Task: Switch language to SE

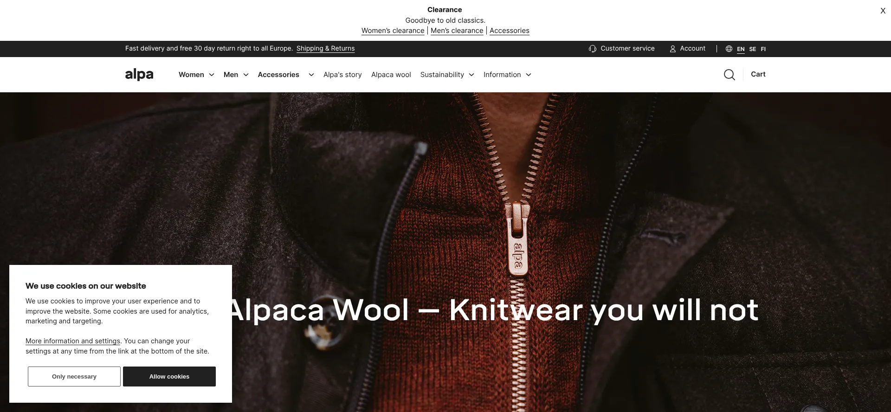Action: (x=752, y=49)
